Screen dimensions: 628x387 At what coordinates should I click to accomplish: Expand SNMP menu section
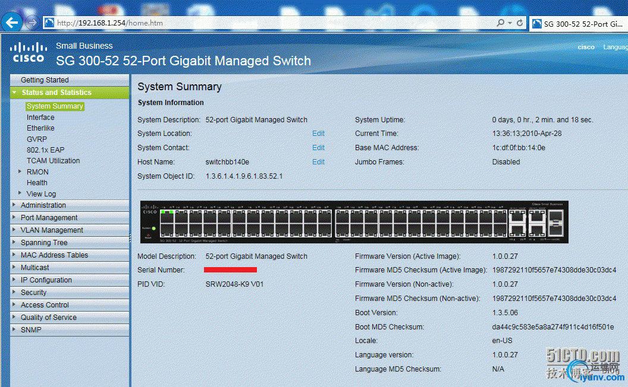tap(70, 329)
